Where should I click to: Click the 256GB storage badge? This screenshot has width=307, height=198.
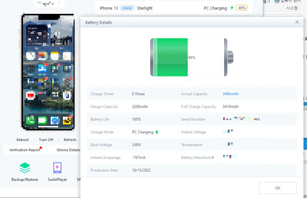coord(127,8)
